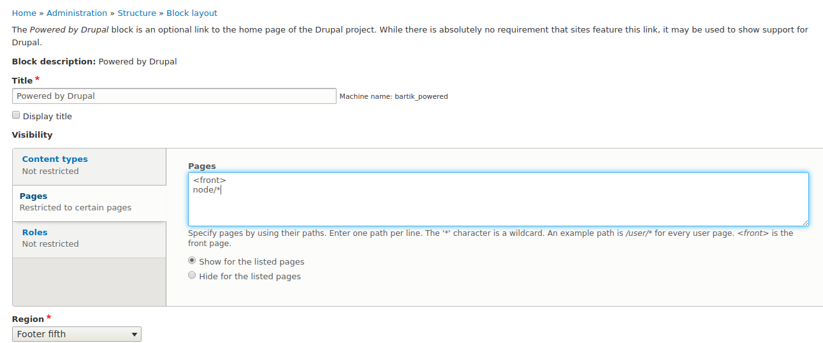Click 'Not restricted' under Roles
The height and width of the screenshot is (343, 823).
click(x=50, y=244)
